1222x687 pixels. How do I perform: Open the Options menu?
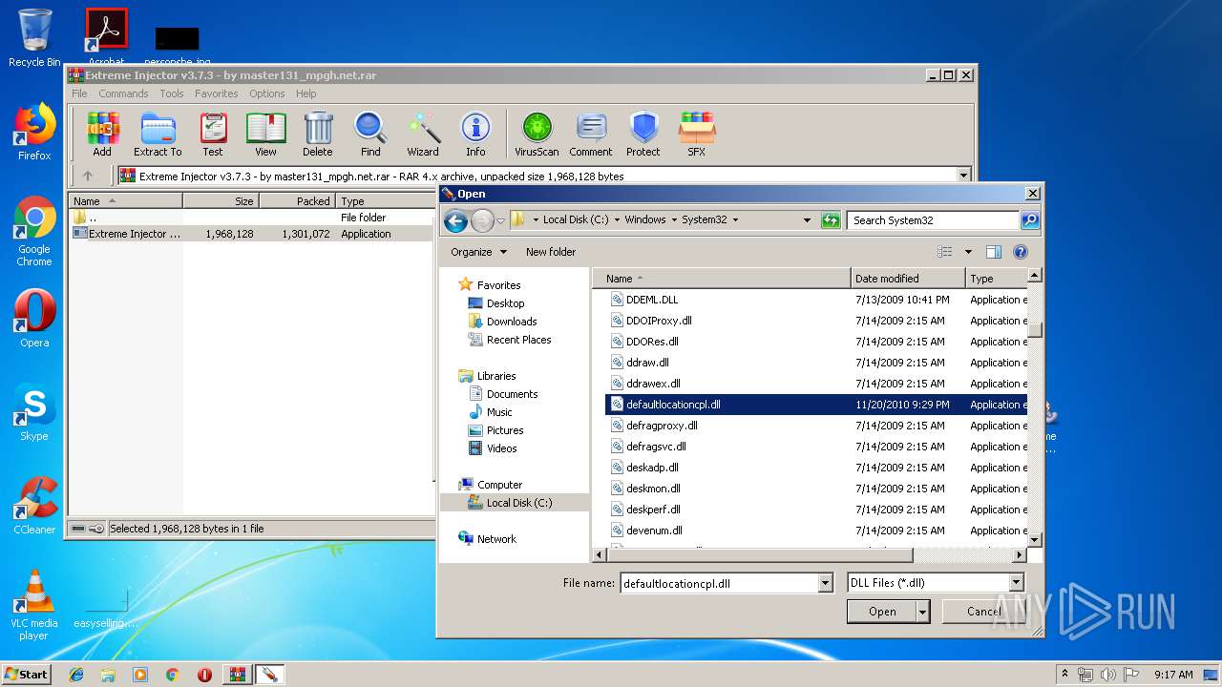click(x=267, y=94)
